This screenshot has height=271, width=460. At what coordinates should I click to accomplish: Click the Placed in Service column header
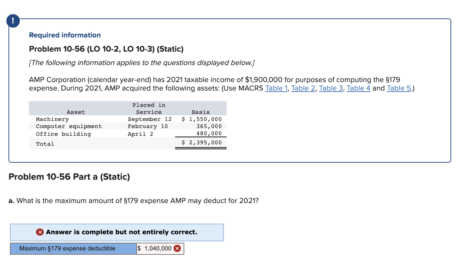[x=148, y=108]
